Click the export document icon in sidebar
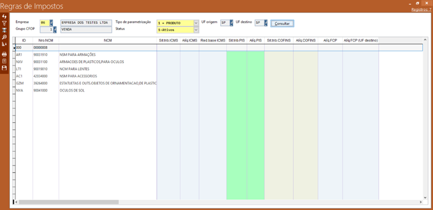The height and width of the screenshot is (210, 433). click(4, 61)
